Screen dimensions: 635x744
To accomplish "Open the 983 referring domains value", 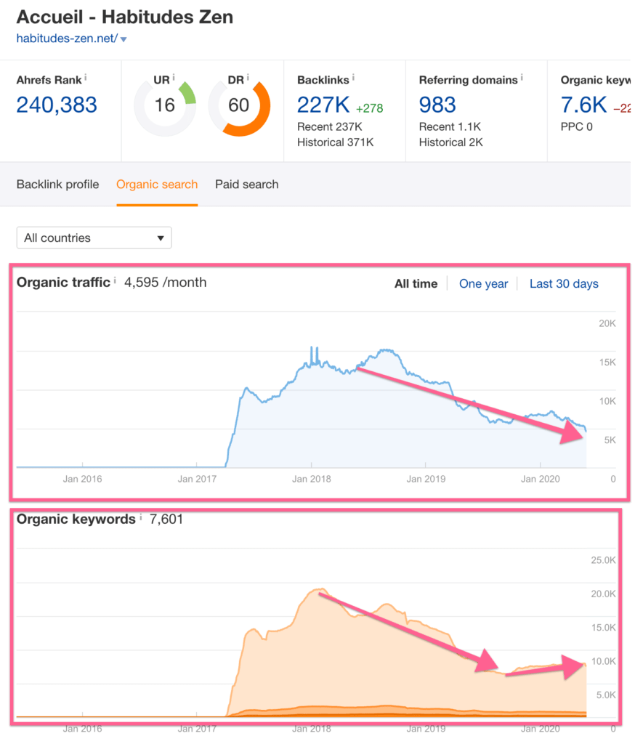I will point(437,105).
